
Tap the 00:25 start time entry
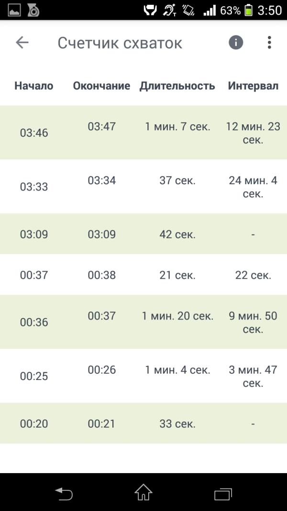coord(34,376)
